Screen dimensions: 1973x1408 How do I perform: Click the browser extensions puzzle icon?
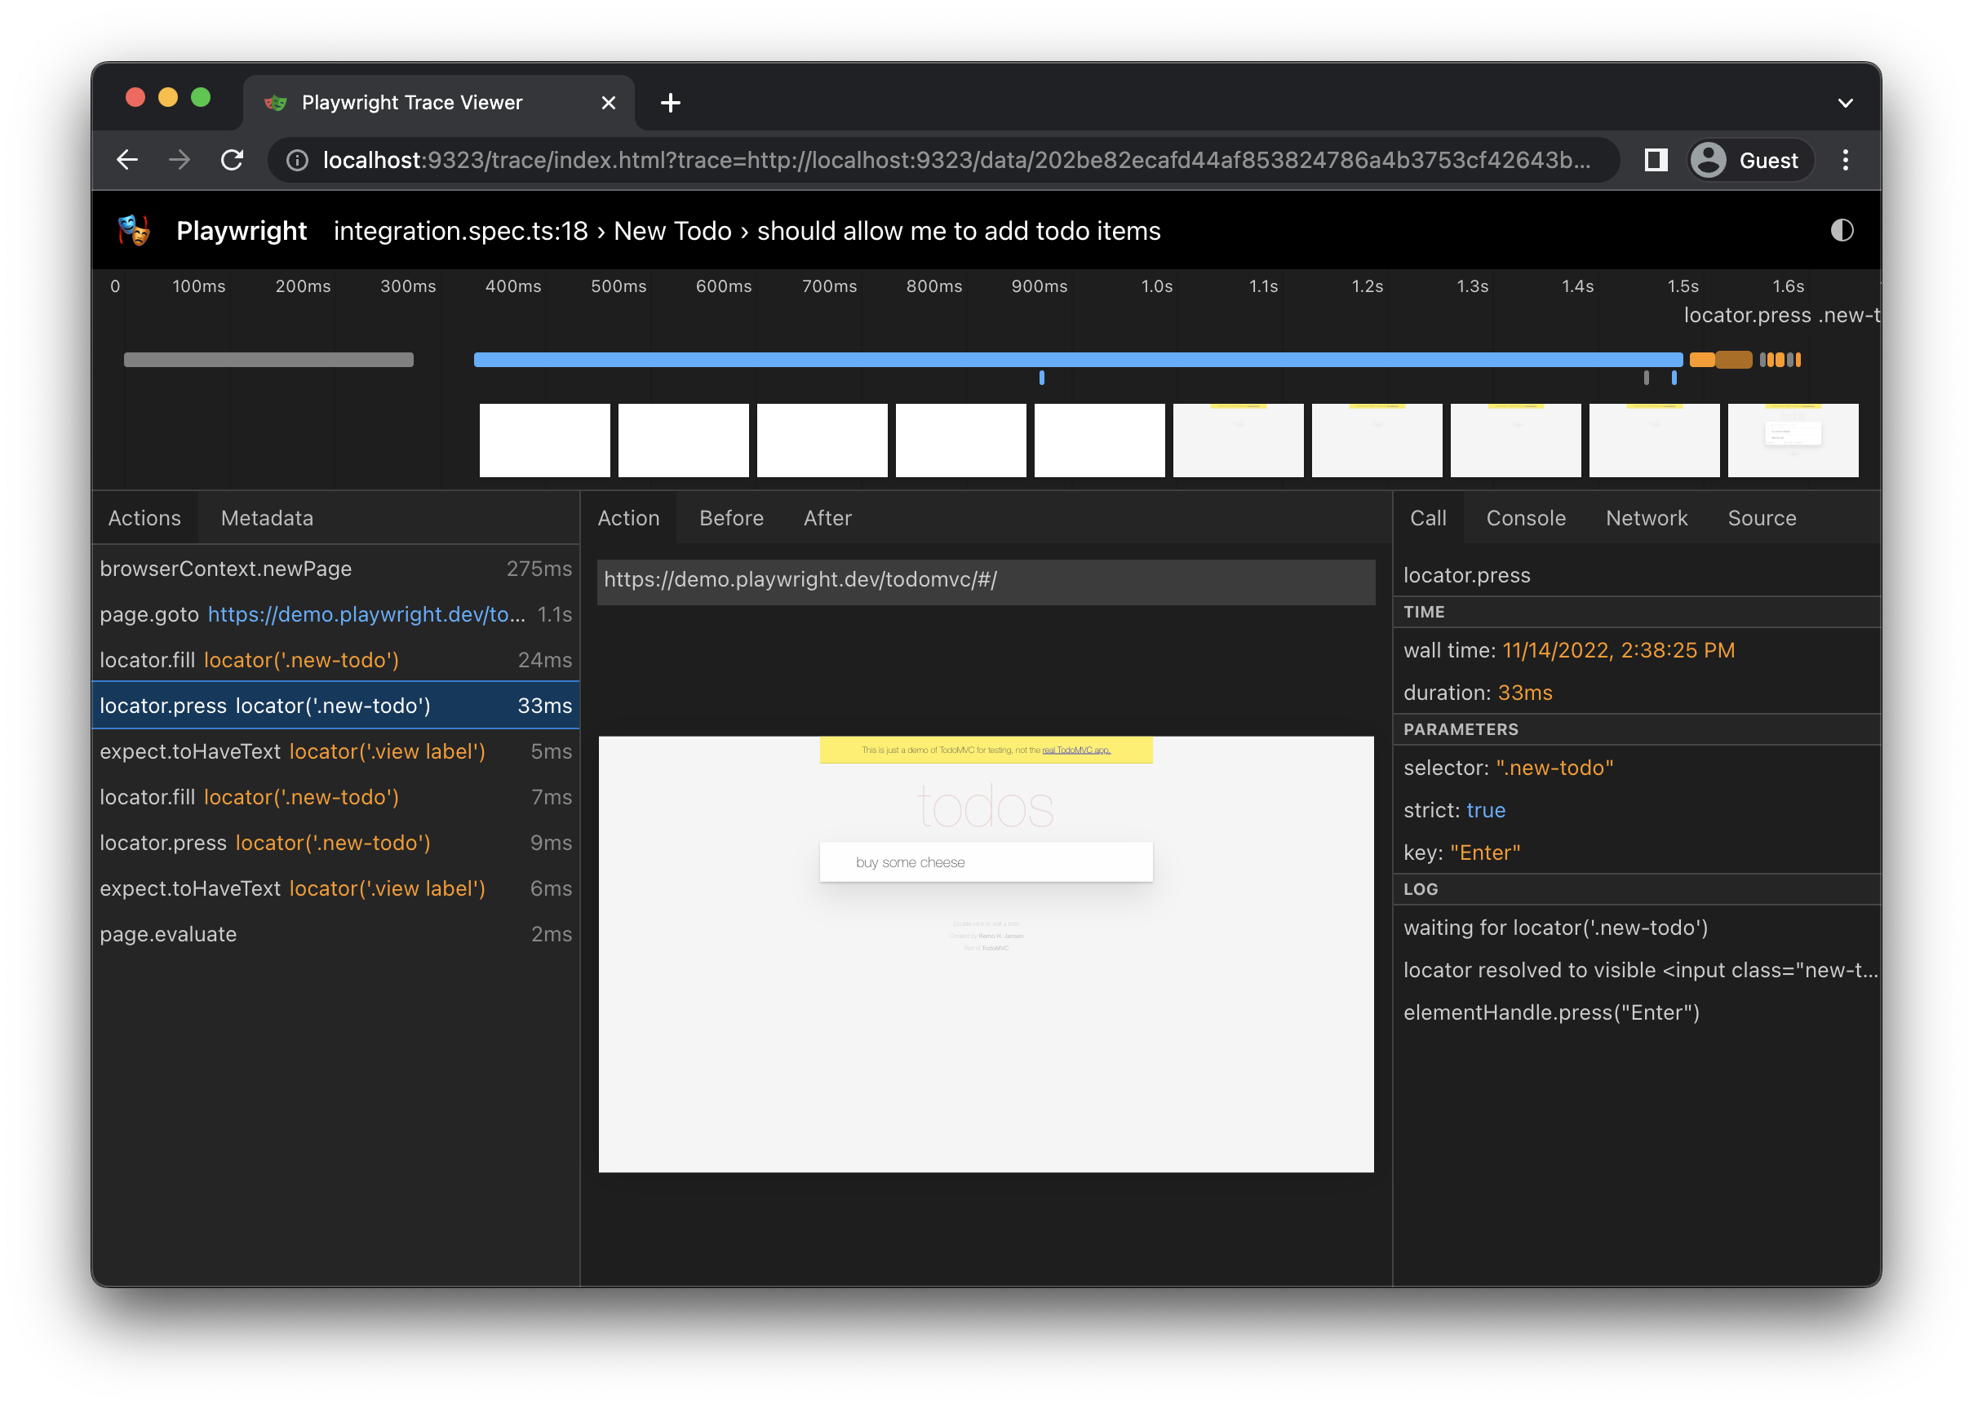(1656, 160)
